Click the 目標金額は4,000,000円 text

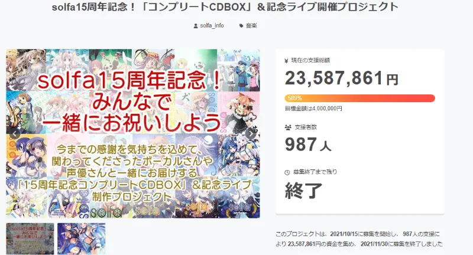click(313, 109)
